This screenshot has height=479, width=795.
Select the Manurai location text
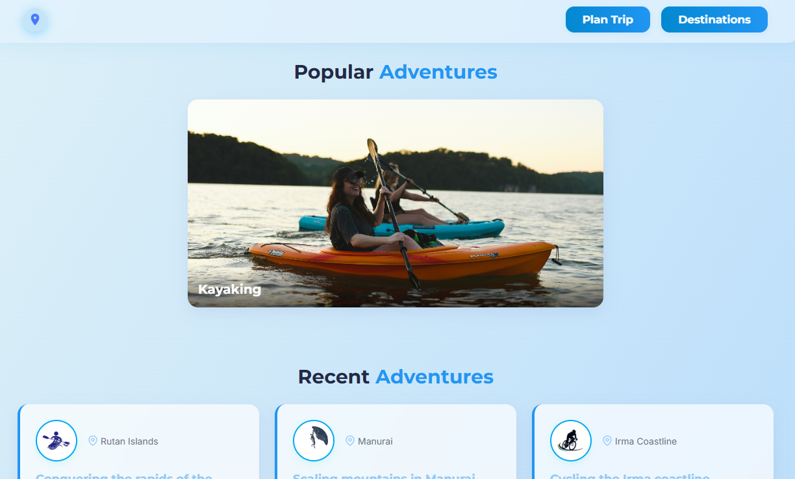point(375,441)
